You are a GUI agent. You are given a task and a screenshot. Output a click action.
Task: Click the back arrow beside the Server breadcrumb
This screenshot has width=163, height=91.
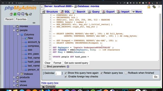click(x=42, y=7)
